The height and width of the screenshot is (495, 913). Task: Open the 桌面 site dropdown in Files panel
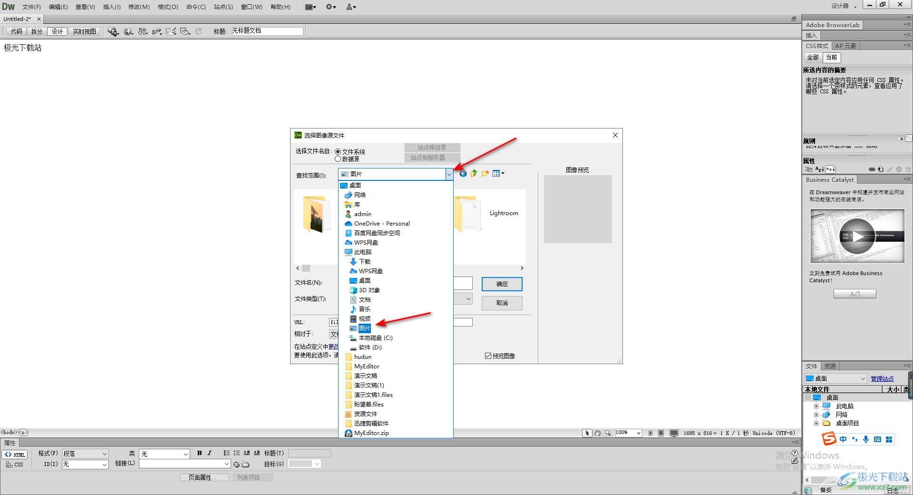[835, 379]
